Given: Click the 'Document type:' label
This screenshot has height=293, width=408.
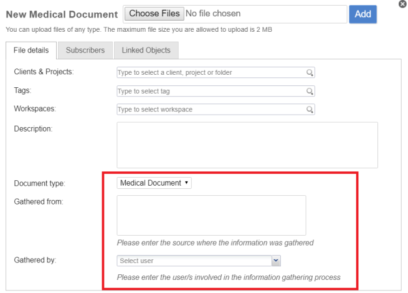Looking at the screenshot, I should (x=39, y=184).
